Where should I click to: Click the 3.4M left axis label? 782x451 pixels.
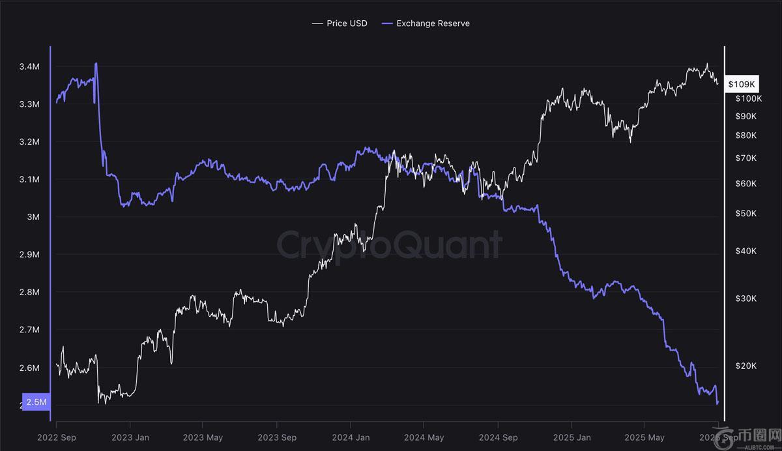click(x=30, y=66)
